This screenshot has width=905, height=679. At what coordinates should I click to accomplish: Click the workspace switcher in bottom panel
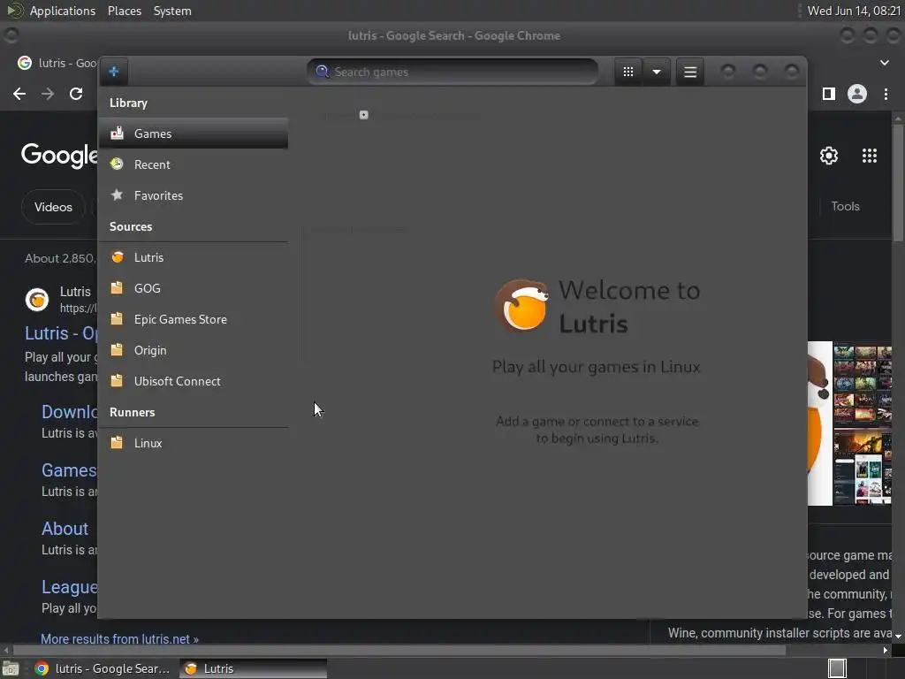tap(837, 668)
